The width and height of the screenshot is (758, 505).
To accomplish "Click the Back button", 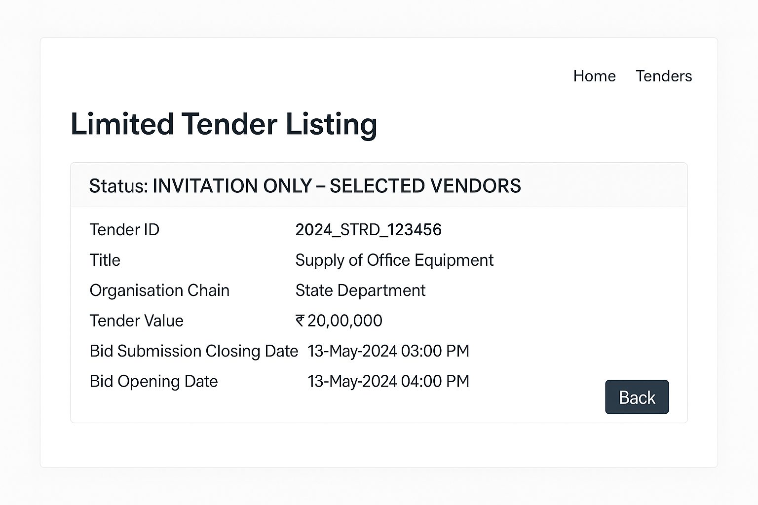I will coord(637,397).
